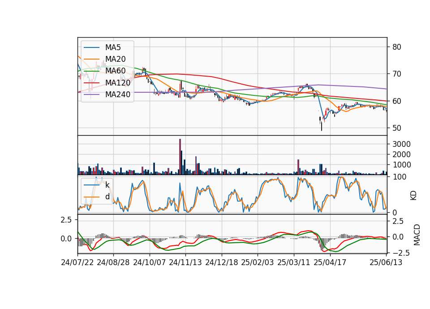Click the volume axis value 2000
The image size is (430, 309).
401,154
